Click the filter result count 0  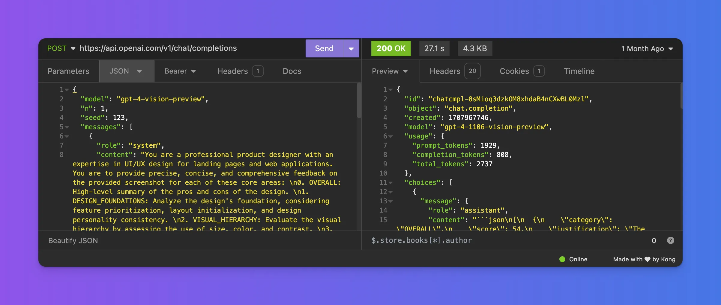[654, 240]
